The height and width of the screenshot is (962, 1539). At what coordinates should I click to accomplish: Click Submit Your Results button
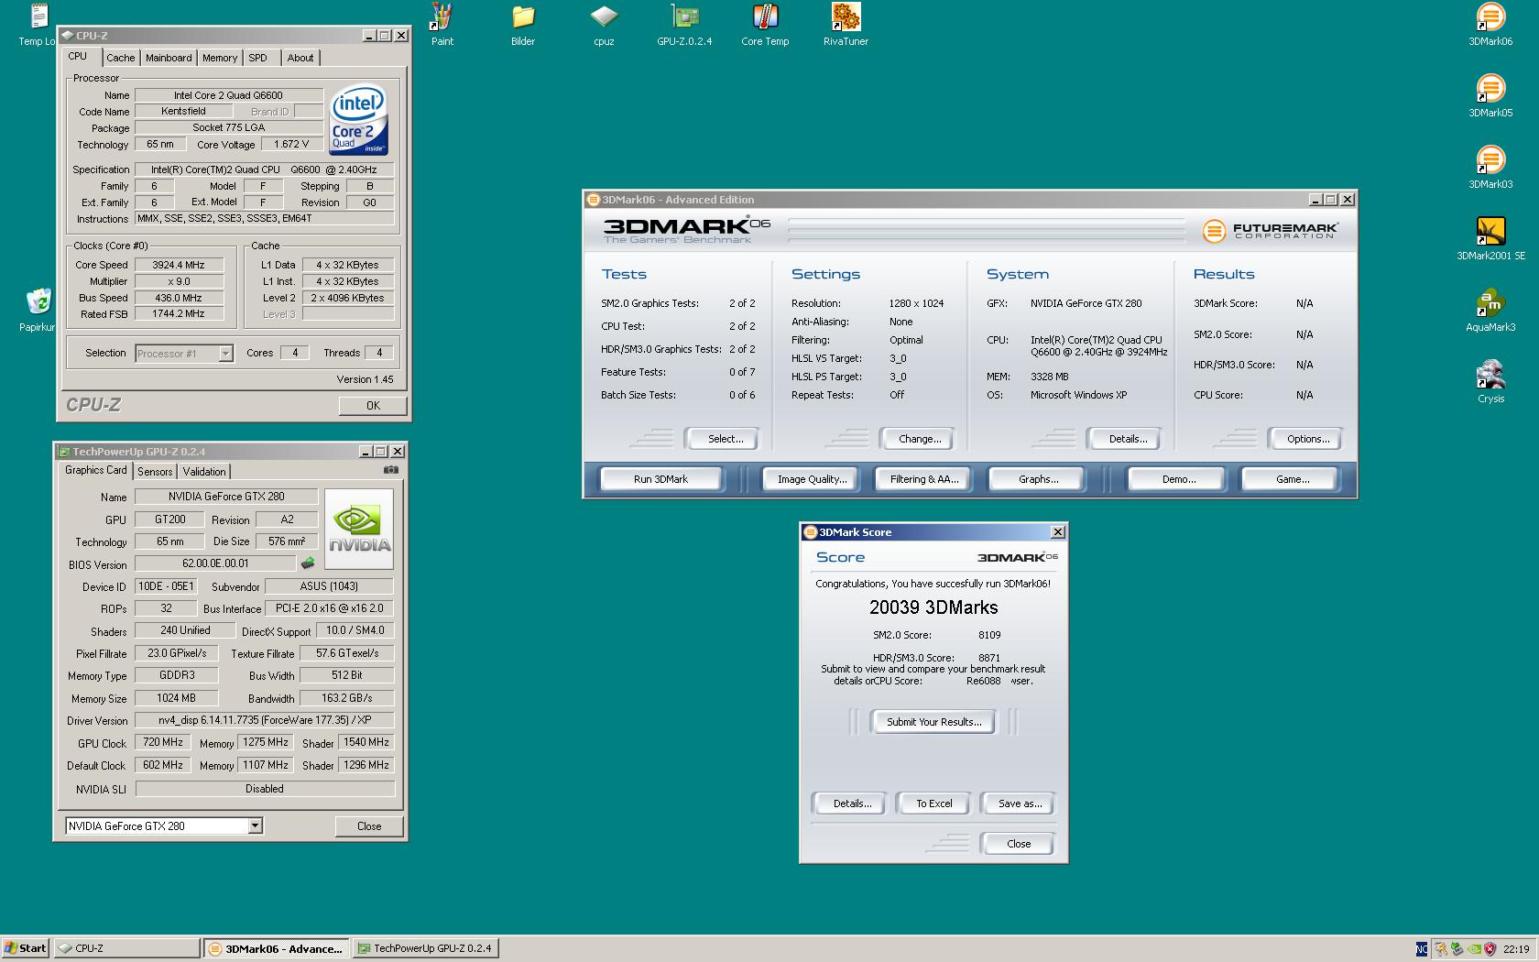tap(933, 721)
